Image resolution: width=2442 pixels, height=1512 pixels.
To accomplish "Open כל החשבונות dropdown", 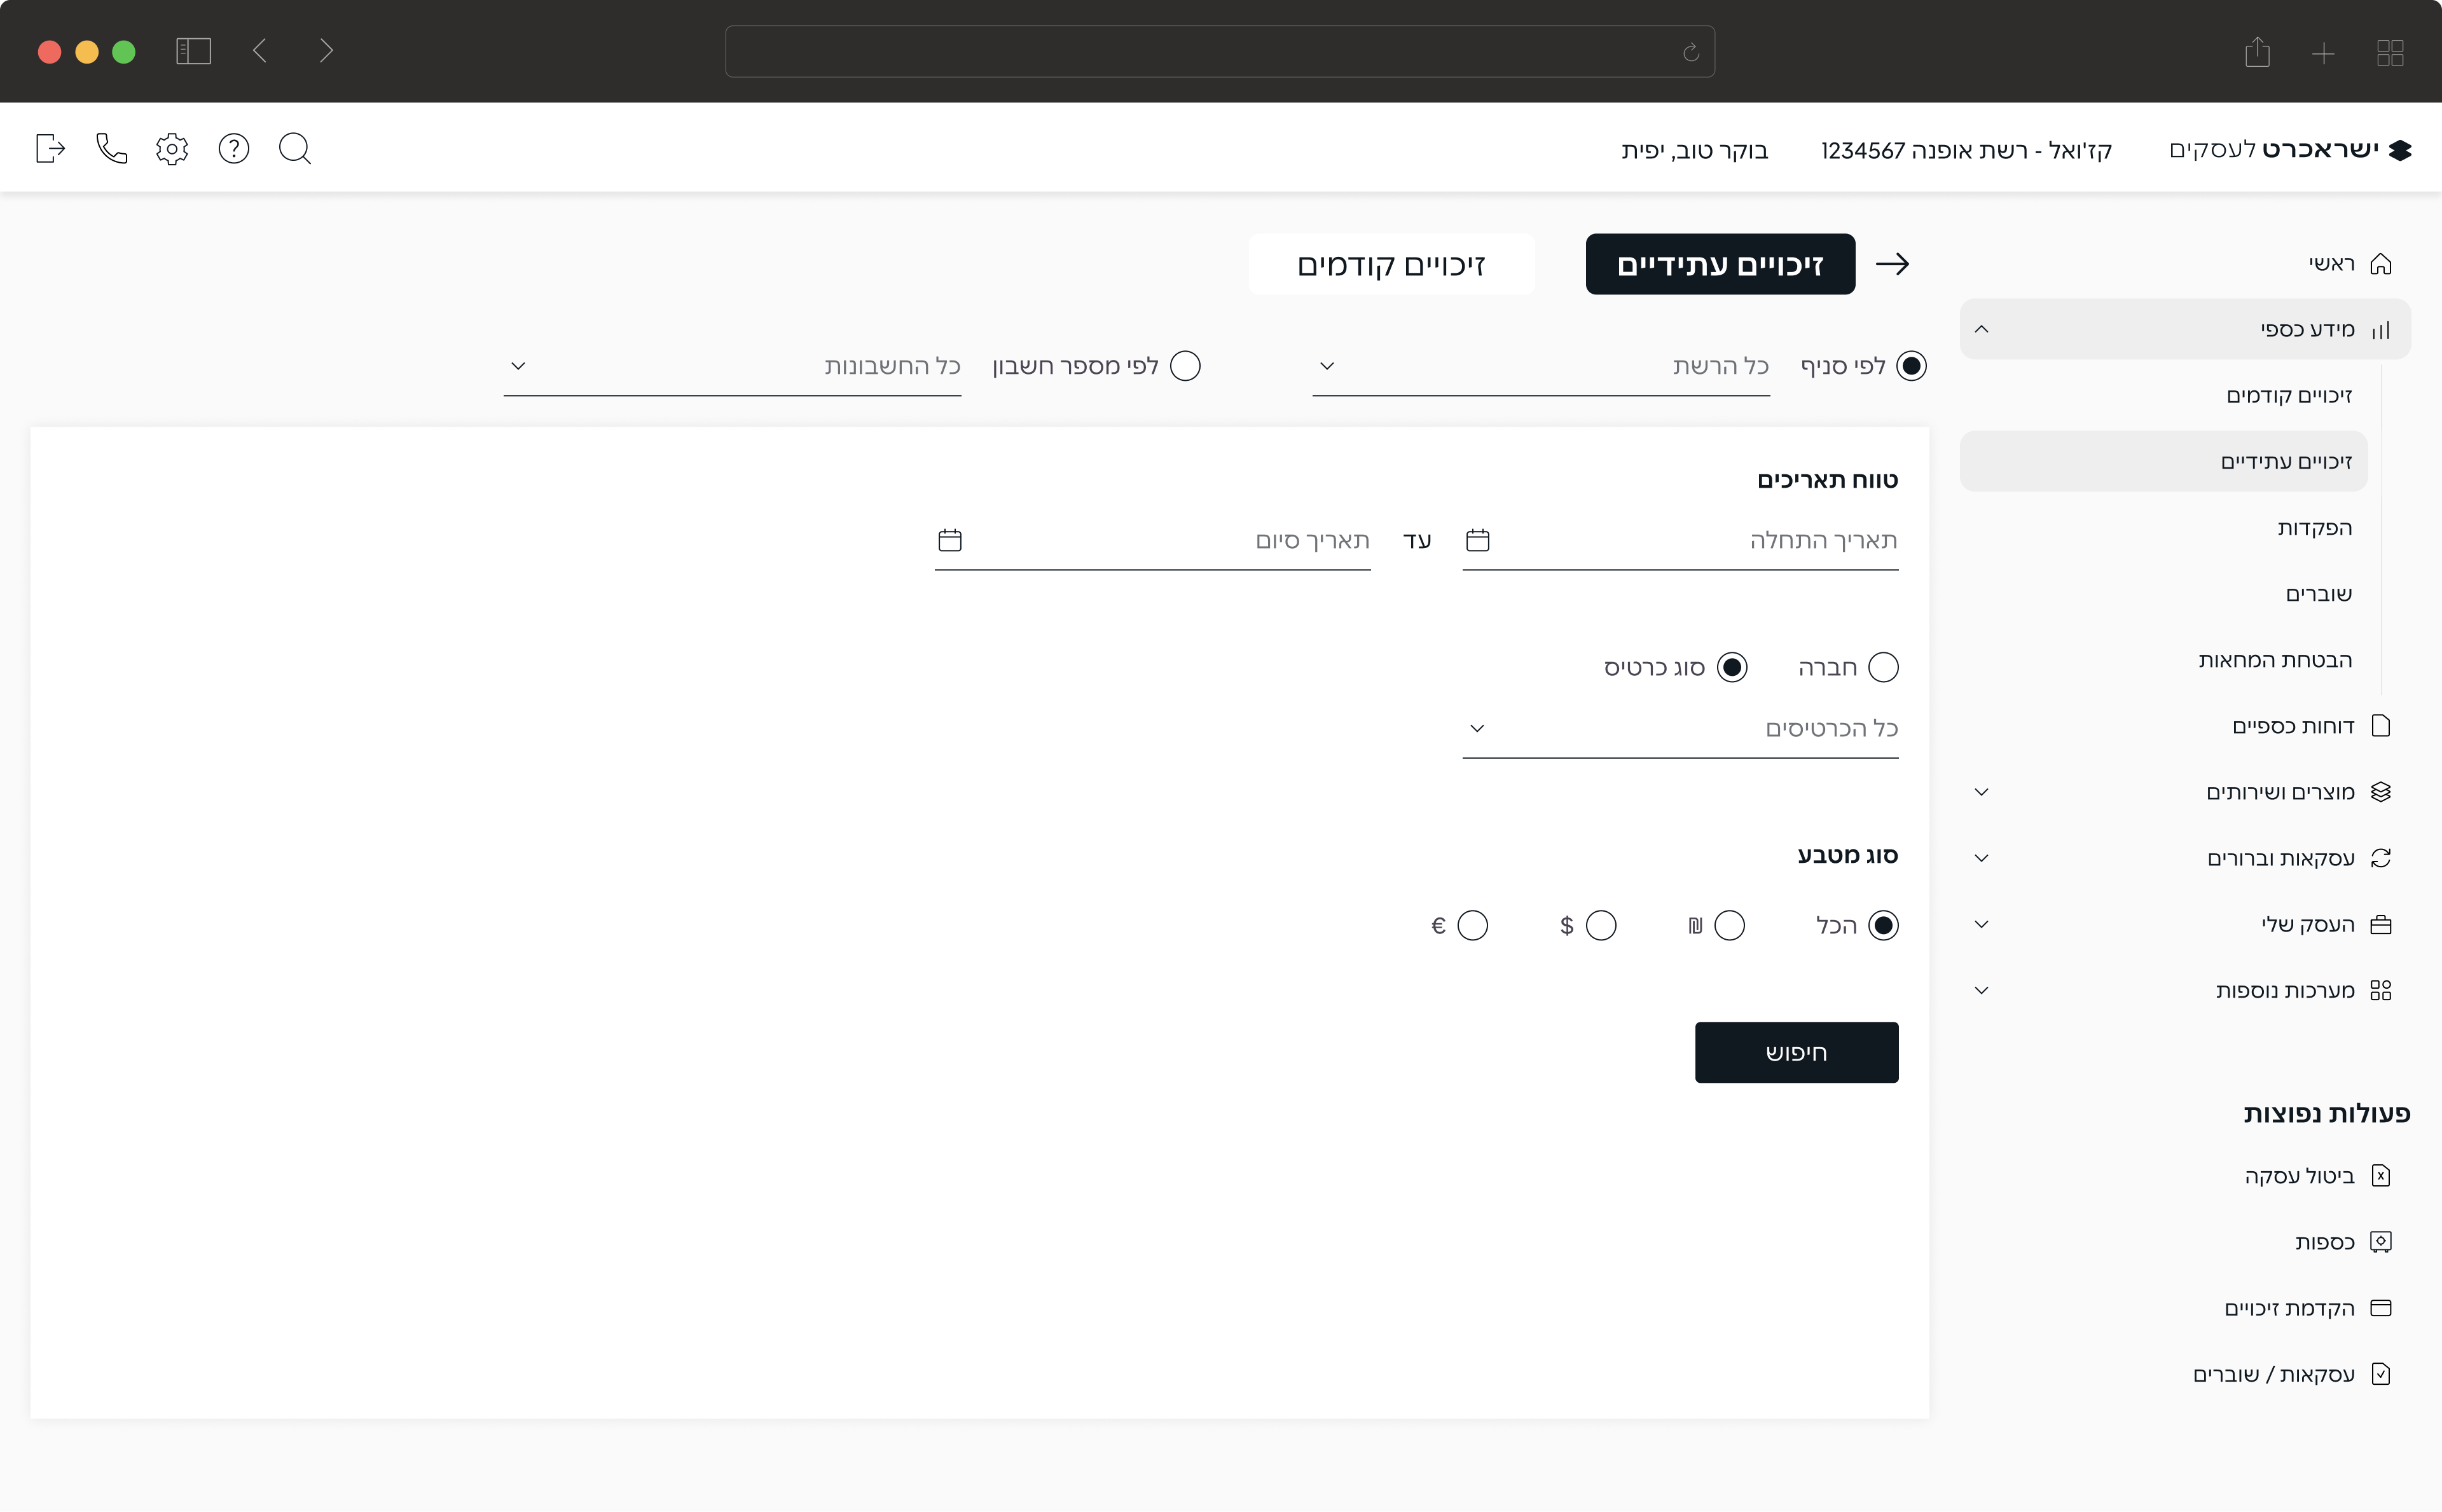I will click(732, 367).
